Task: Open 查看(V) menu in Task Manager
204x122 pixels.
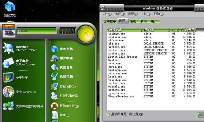Action: click(x=132, y=14)
